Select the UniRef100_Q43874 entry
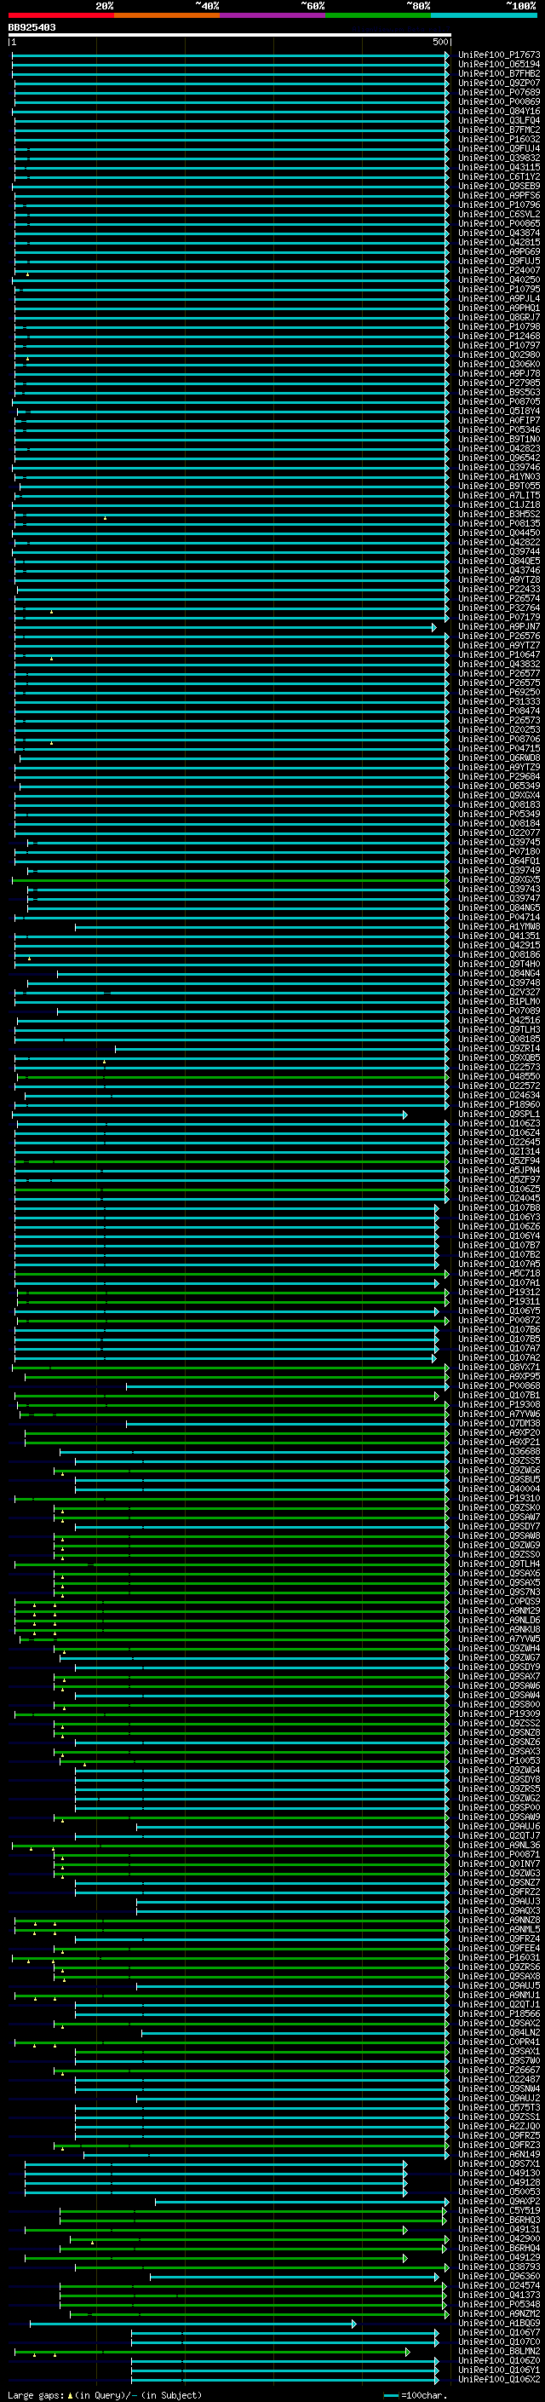This screenshot has width=545, height=2402. pyautogui.click(x=498, y=233)
